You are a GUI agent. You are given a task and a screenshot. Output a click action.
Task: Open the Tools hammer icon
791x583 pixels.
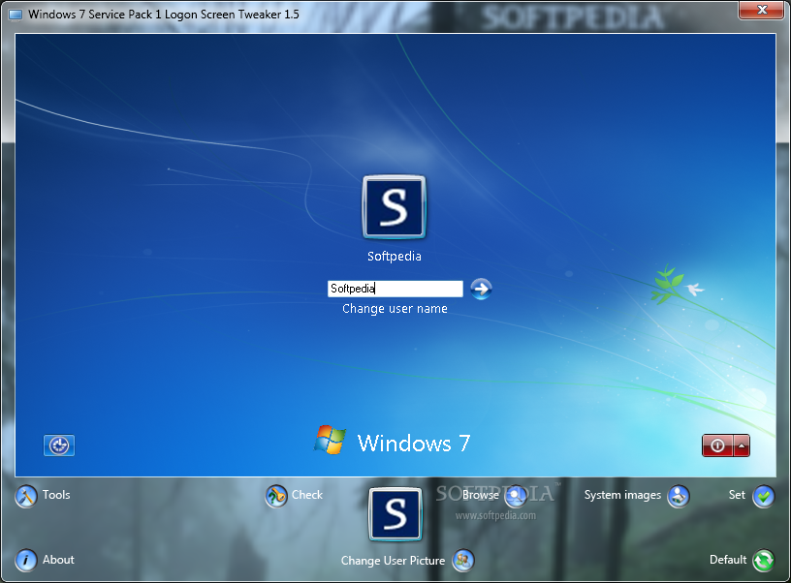coord(26,497)
